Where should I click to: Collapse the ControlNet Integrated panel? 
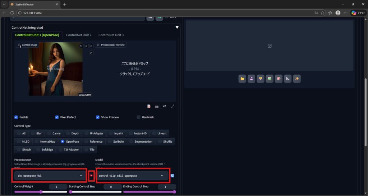coord(177,27)
